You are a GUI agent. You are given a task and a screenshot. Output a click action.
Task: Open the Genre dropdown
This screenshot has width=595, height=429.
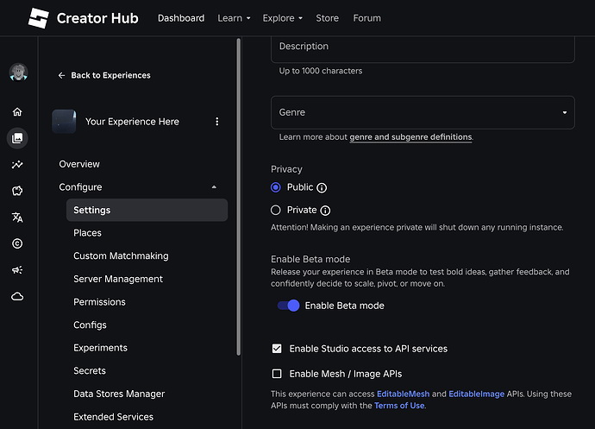tap(423, 112)
